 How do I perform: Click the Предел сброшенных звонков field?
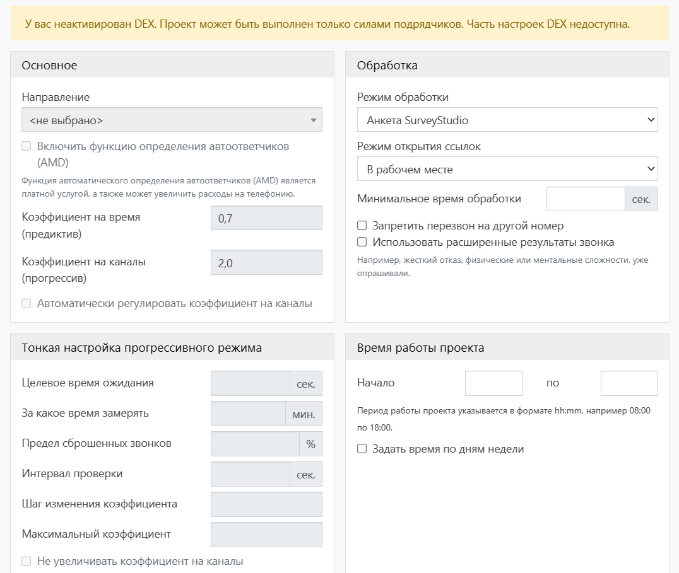[254, 444]
